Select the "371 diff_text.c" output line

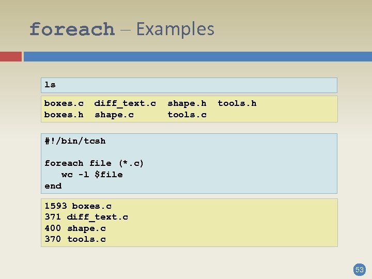pos(86,217)
